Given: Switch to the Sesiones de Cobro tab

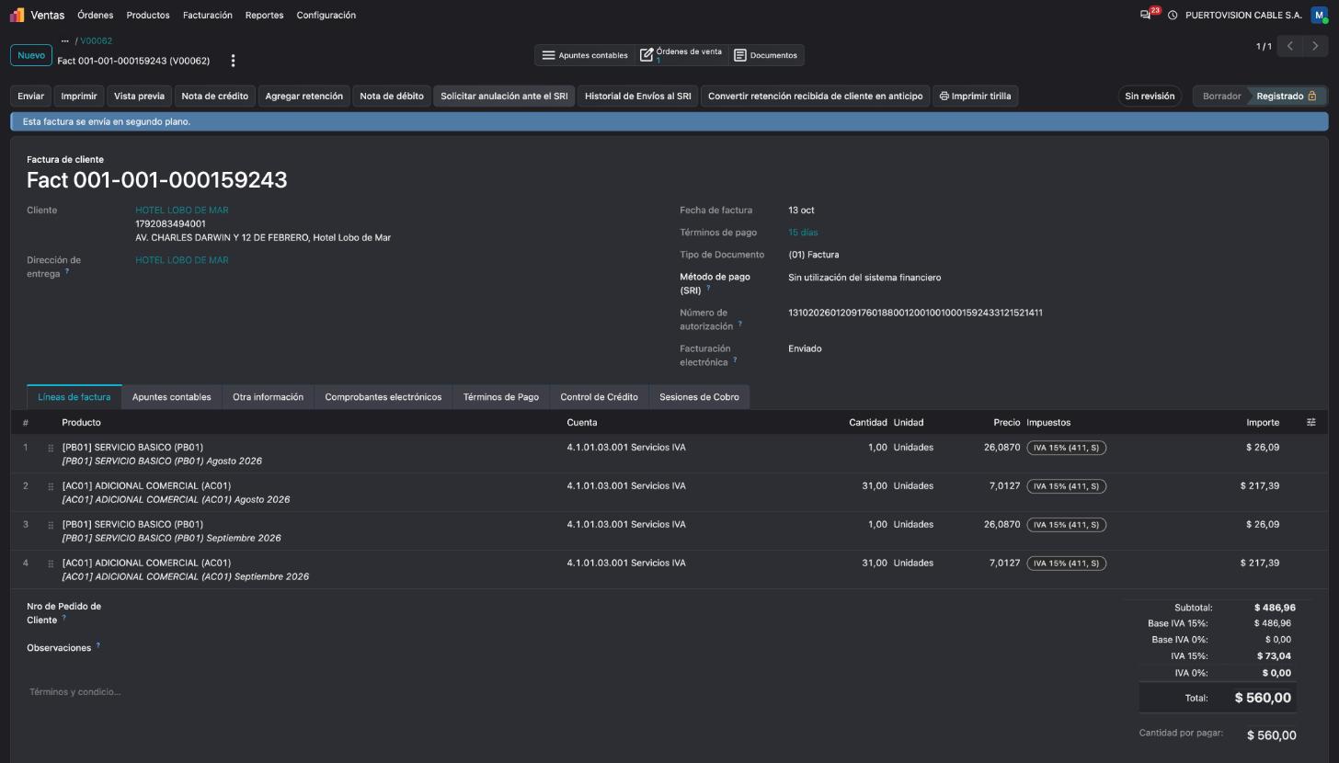Looking at the screenshot, I should pyautogui.click(x=699, y=397).
